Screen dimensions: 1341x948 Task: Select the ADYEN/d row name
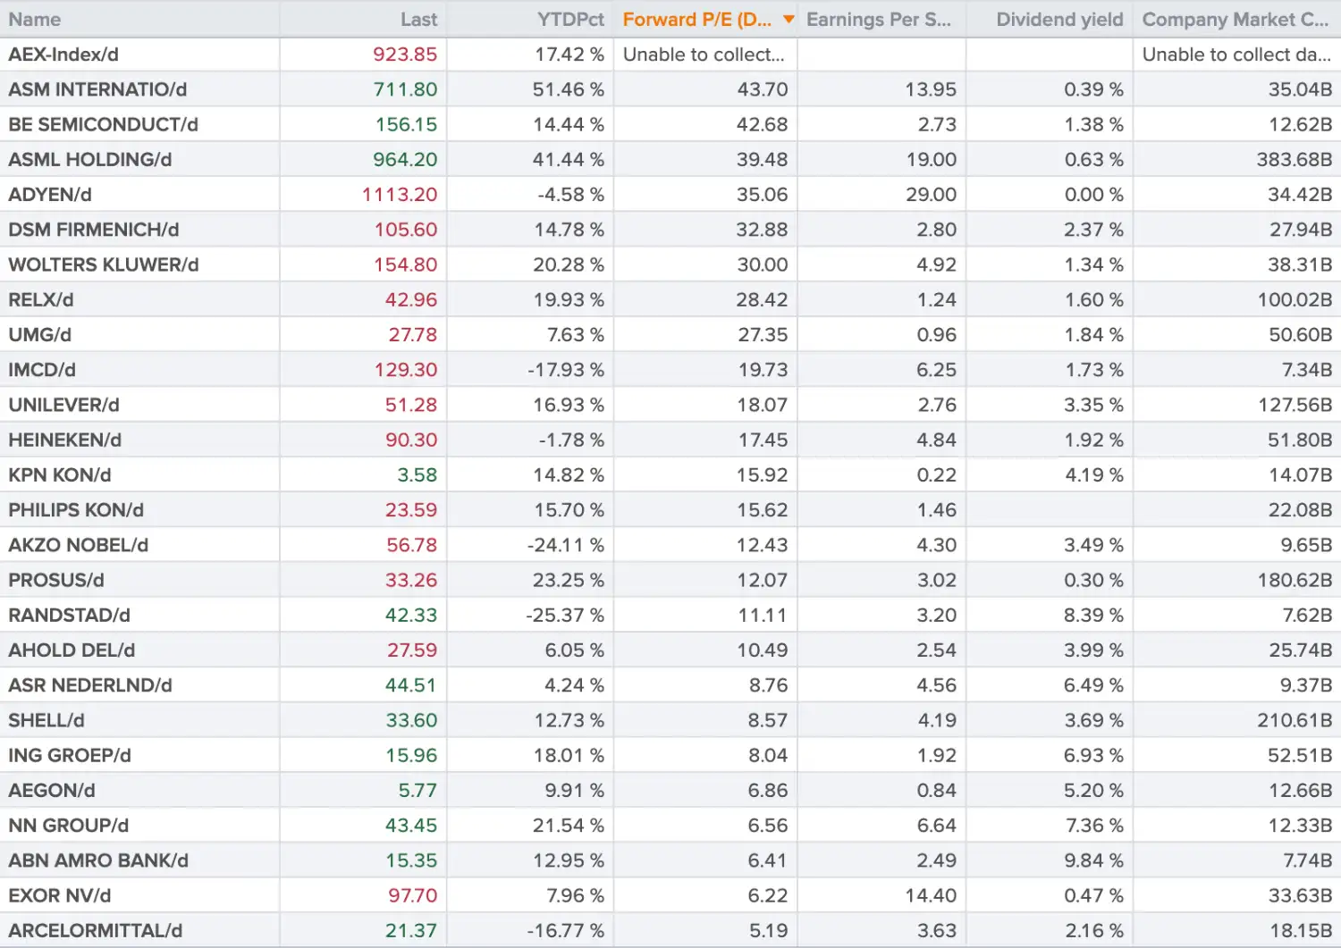click(50, 195)
